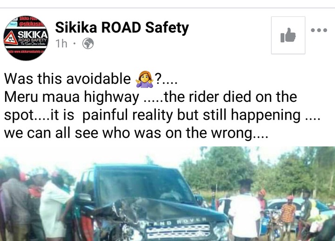Click the LAND ROVER lettering on hood

tap(173, 221)
